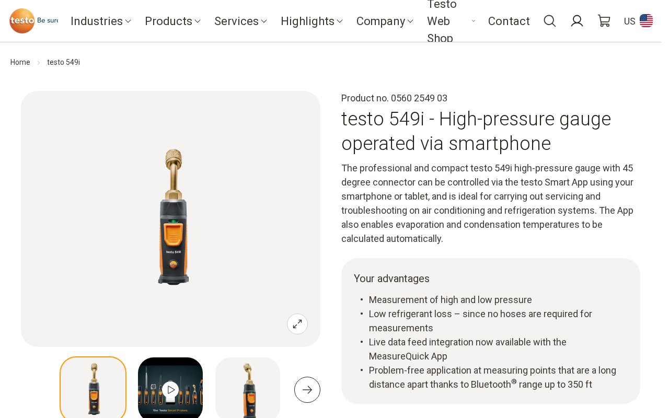The image size is (669, 418).
Task: Click next arrow in thumbnail carousel
Action: (x=307, y=390)
